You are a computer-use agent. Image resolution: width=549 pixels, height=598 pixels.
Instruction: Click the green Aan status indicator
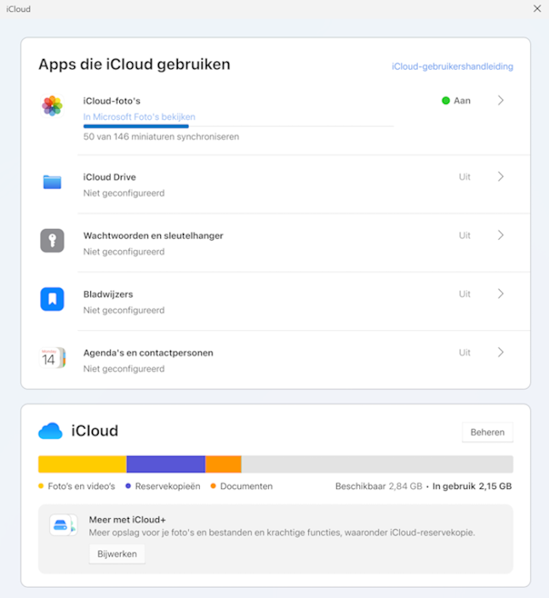tap(446, 100)
